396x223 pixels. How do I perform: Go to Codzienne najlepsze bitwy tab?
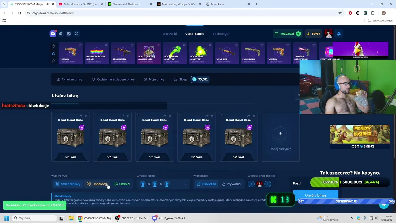pos(113,79)
